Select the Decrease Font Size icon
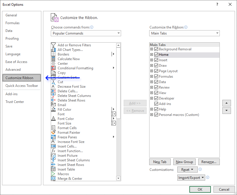The width and height of the screenshot is (237, 195). click(x=53, y=87)
